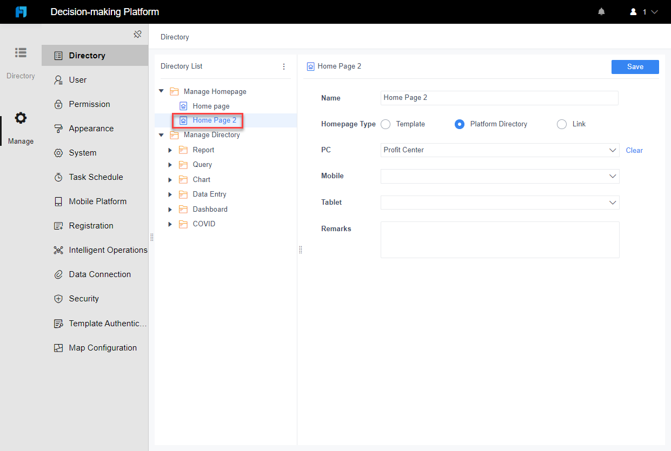The width and height of the screenshot is (671, 451).
Task: Click the unpin icon above the menu panel
Action: [x=138, y=33]
